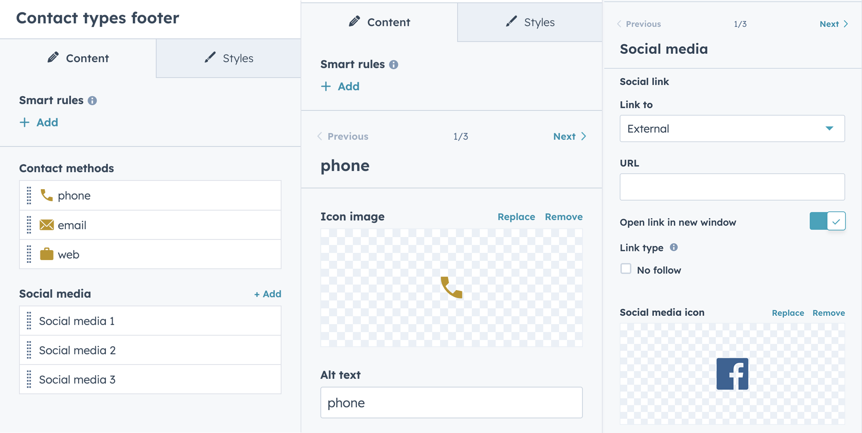Click the Facebook social media icon thumbnail

click(x=732, y=374)
